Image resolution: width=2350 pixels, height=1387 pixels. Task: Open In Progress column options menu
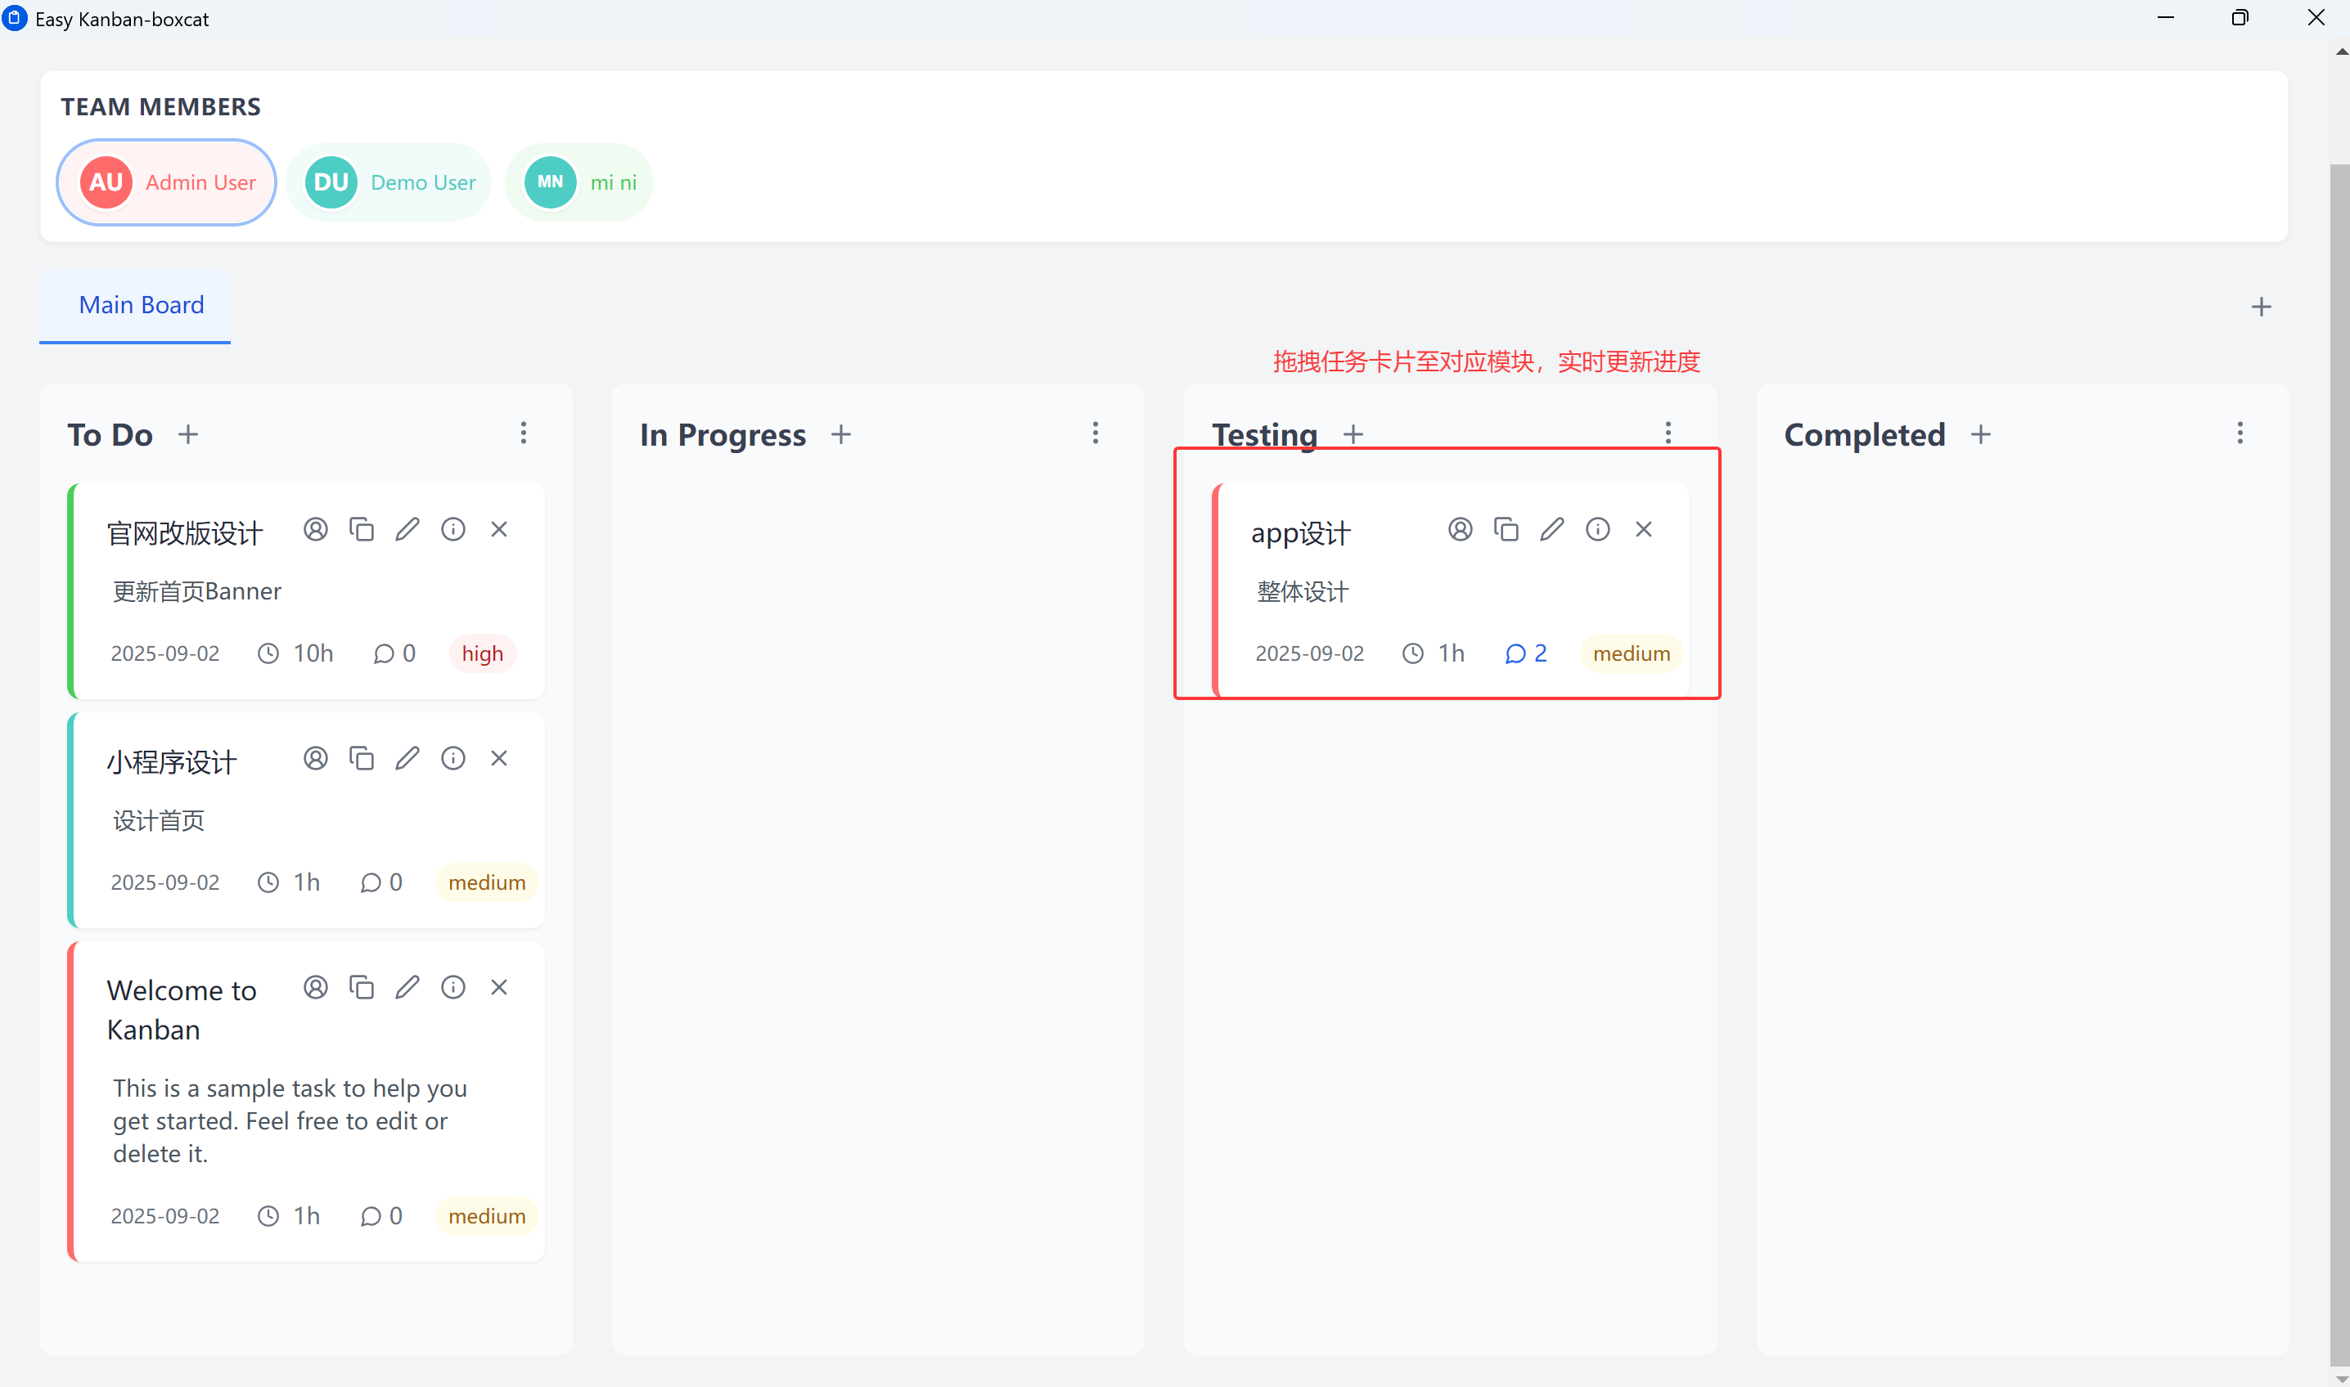click(1096, 433)
